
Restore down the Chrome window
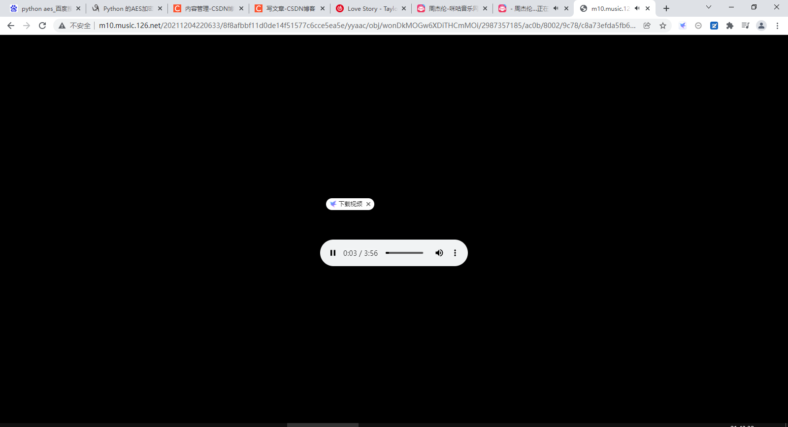click(x=754, y=7)
